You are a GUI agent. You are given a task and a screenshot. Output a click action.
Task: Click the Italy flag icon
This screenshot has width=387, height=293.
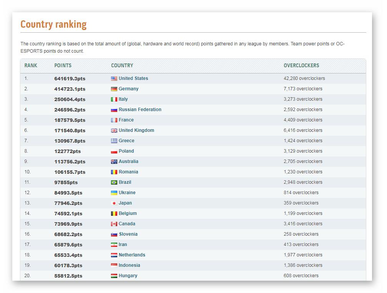pos(114,100)
